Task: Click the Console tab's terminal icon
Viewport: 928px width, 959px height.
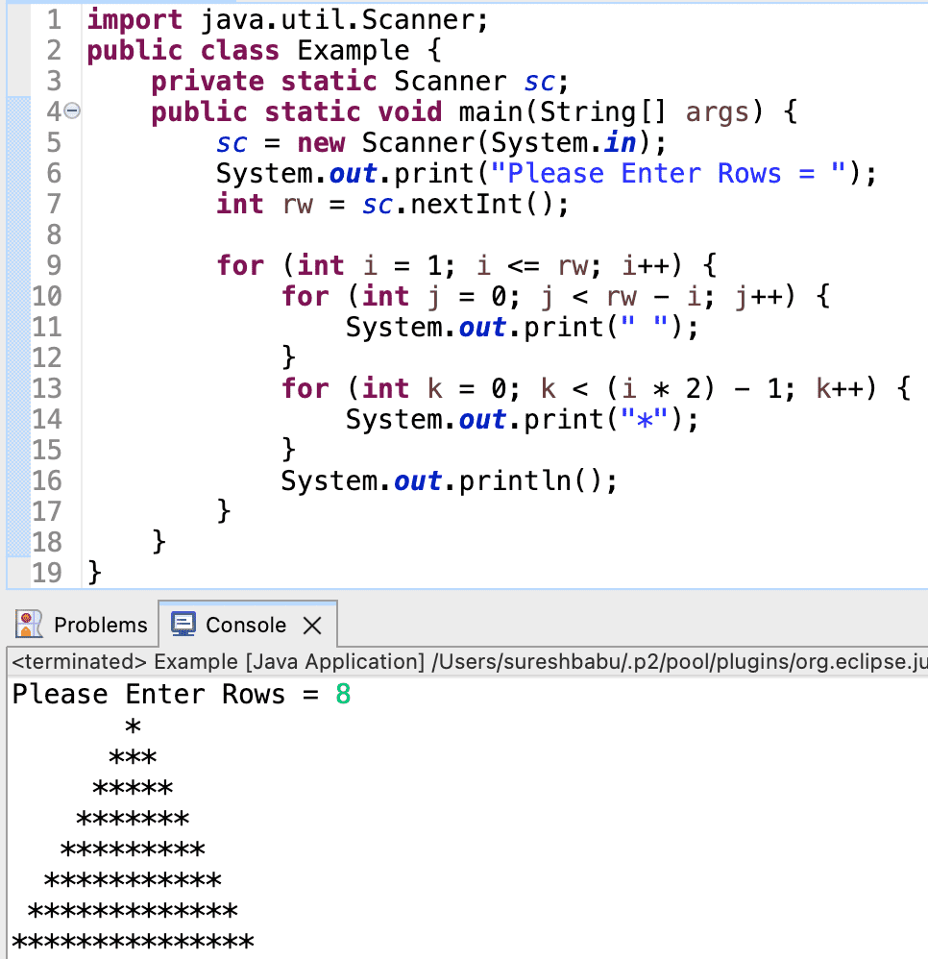Action: 183,624
